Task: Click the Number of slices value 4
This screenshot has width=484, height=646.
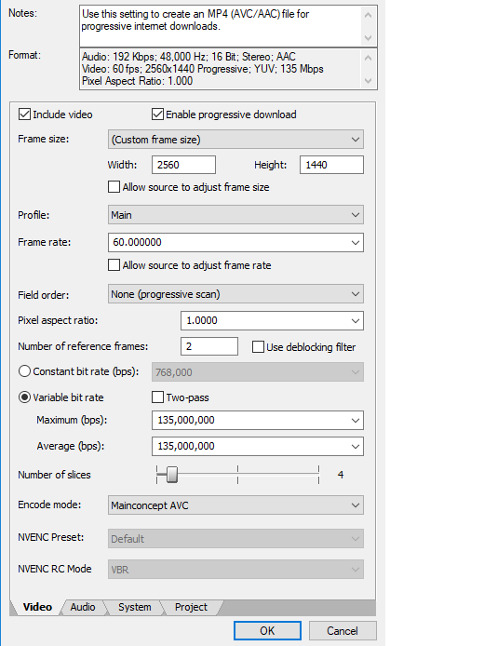Action: [341, 475]
